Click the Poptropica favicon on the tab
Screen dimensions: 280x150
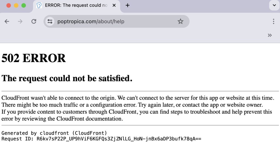[x=39, y=5]
